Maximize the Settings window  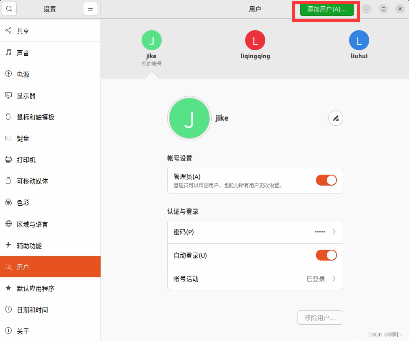383,9
